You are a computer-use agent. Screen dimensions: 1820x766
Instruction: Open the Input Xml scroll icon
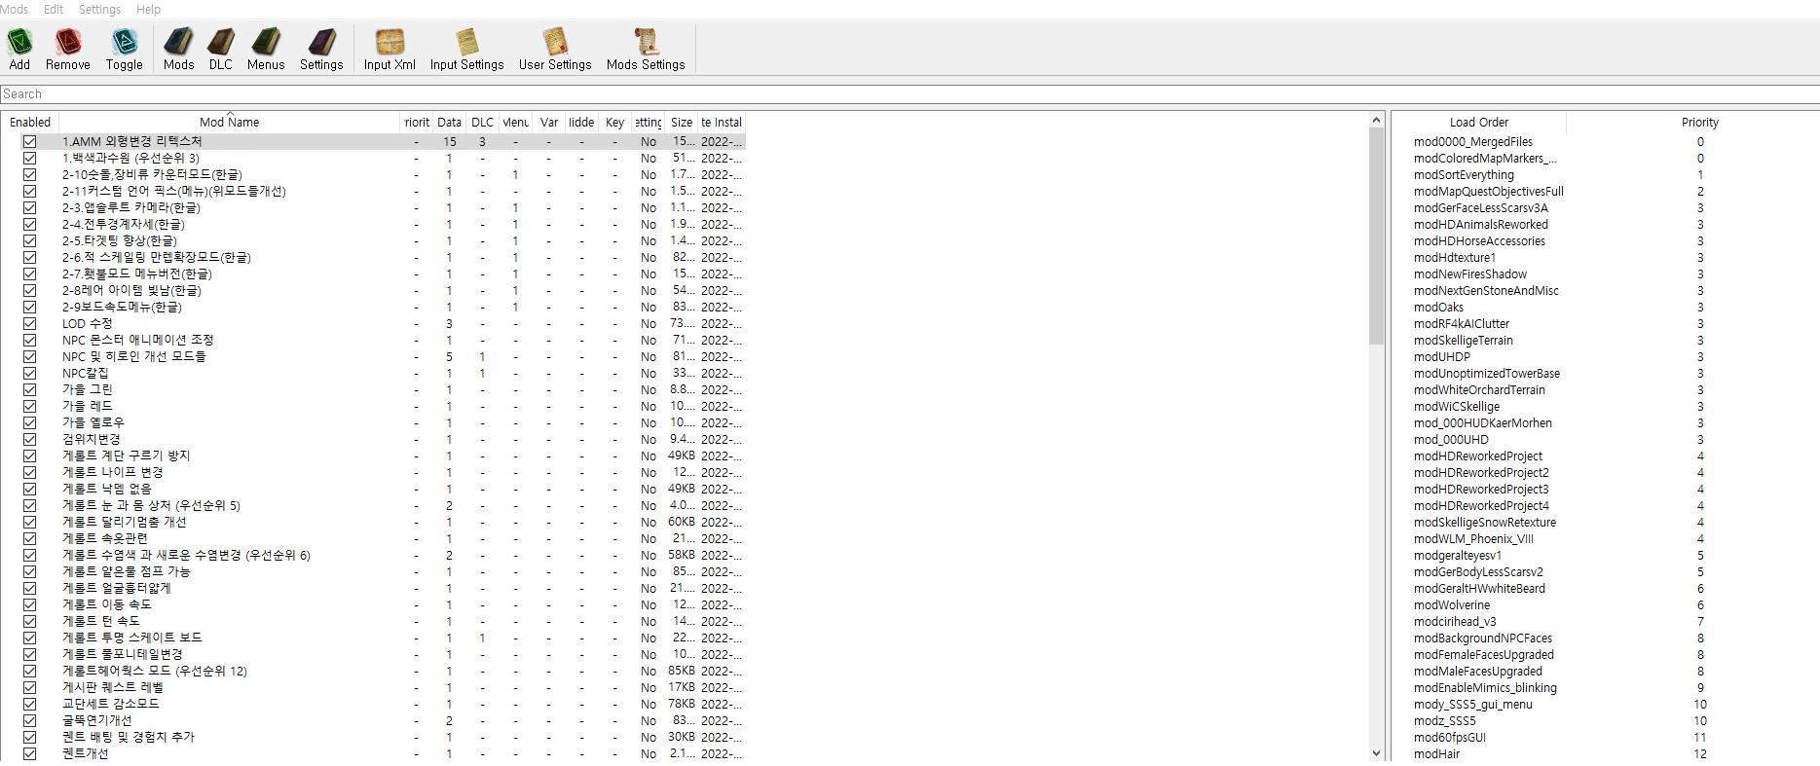coord(390,42)
